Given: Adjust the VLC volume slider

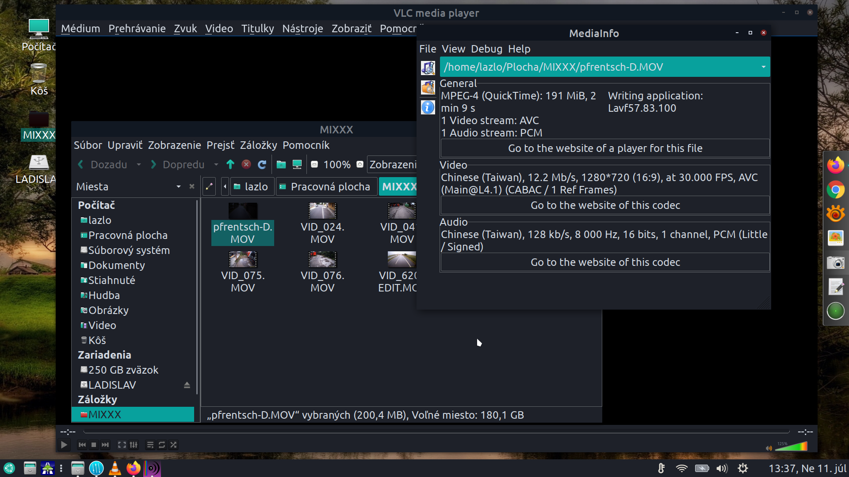Looking at the screenshot, I should pyautogui.click(x=792, y=447).
